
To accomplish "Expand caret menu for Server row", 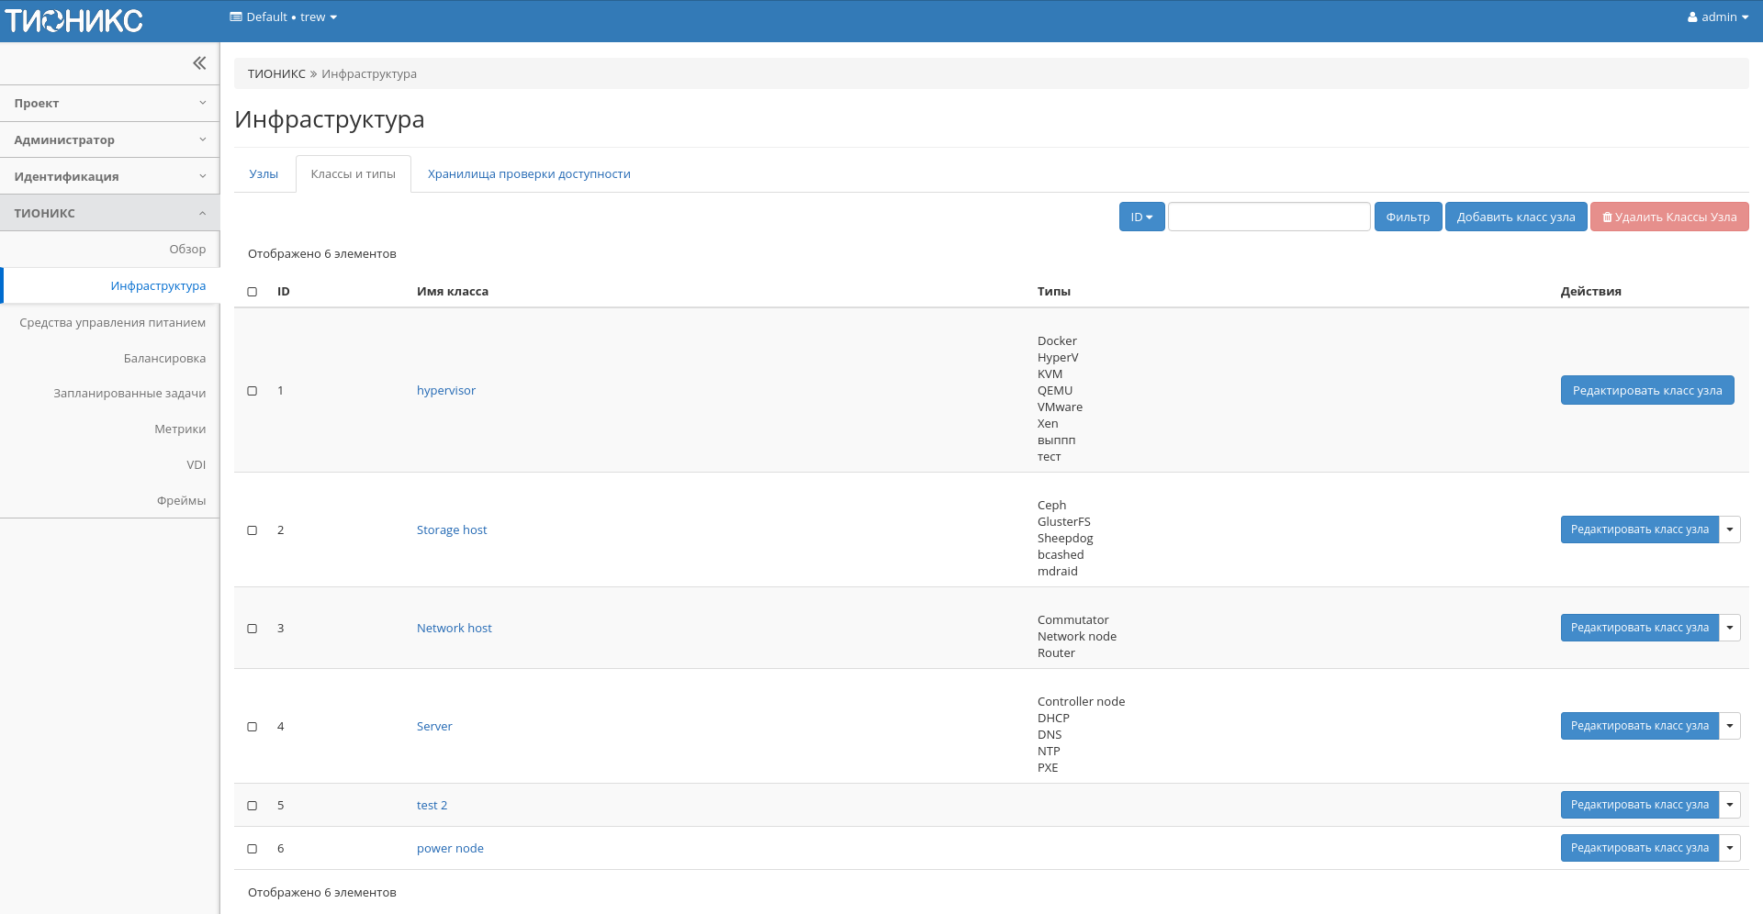I will (x=1729, y=726).
